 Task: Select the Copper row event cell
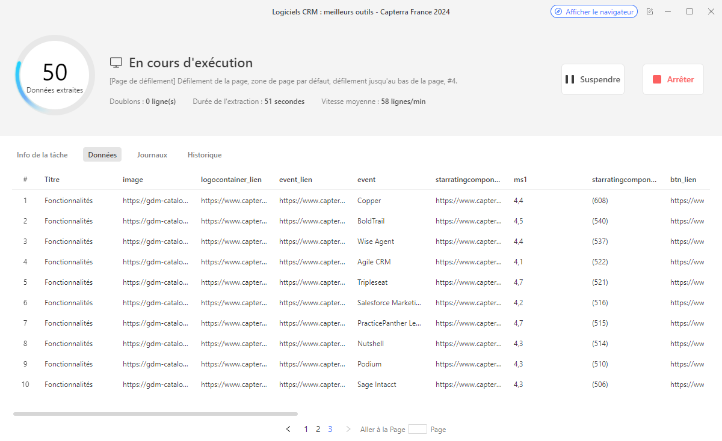pyautogui.click(x=369, y=201)
